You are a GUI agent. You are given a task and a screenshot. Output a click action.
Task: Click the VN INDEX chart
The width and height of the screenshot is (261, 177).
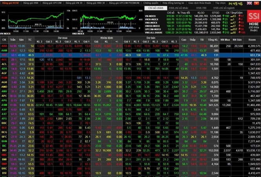pyautogui.click(x=36, y=21)
